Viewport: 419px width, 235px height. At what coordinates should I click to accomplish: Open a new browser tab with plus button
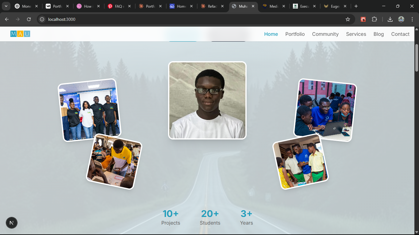tap(356, 6)
